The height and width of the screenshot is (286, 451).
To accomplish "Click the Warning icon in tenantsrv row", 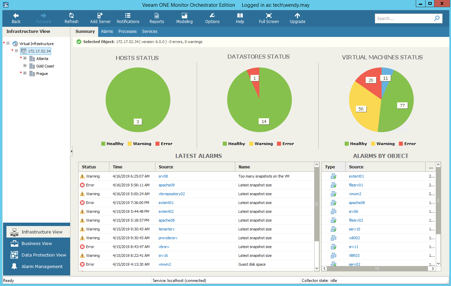I will tap(82, 229).
